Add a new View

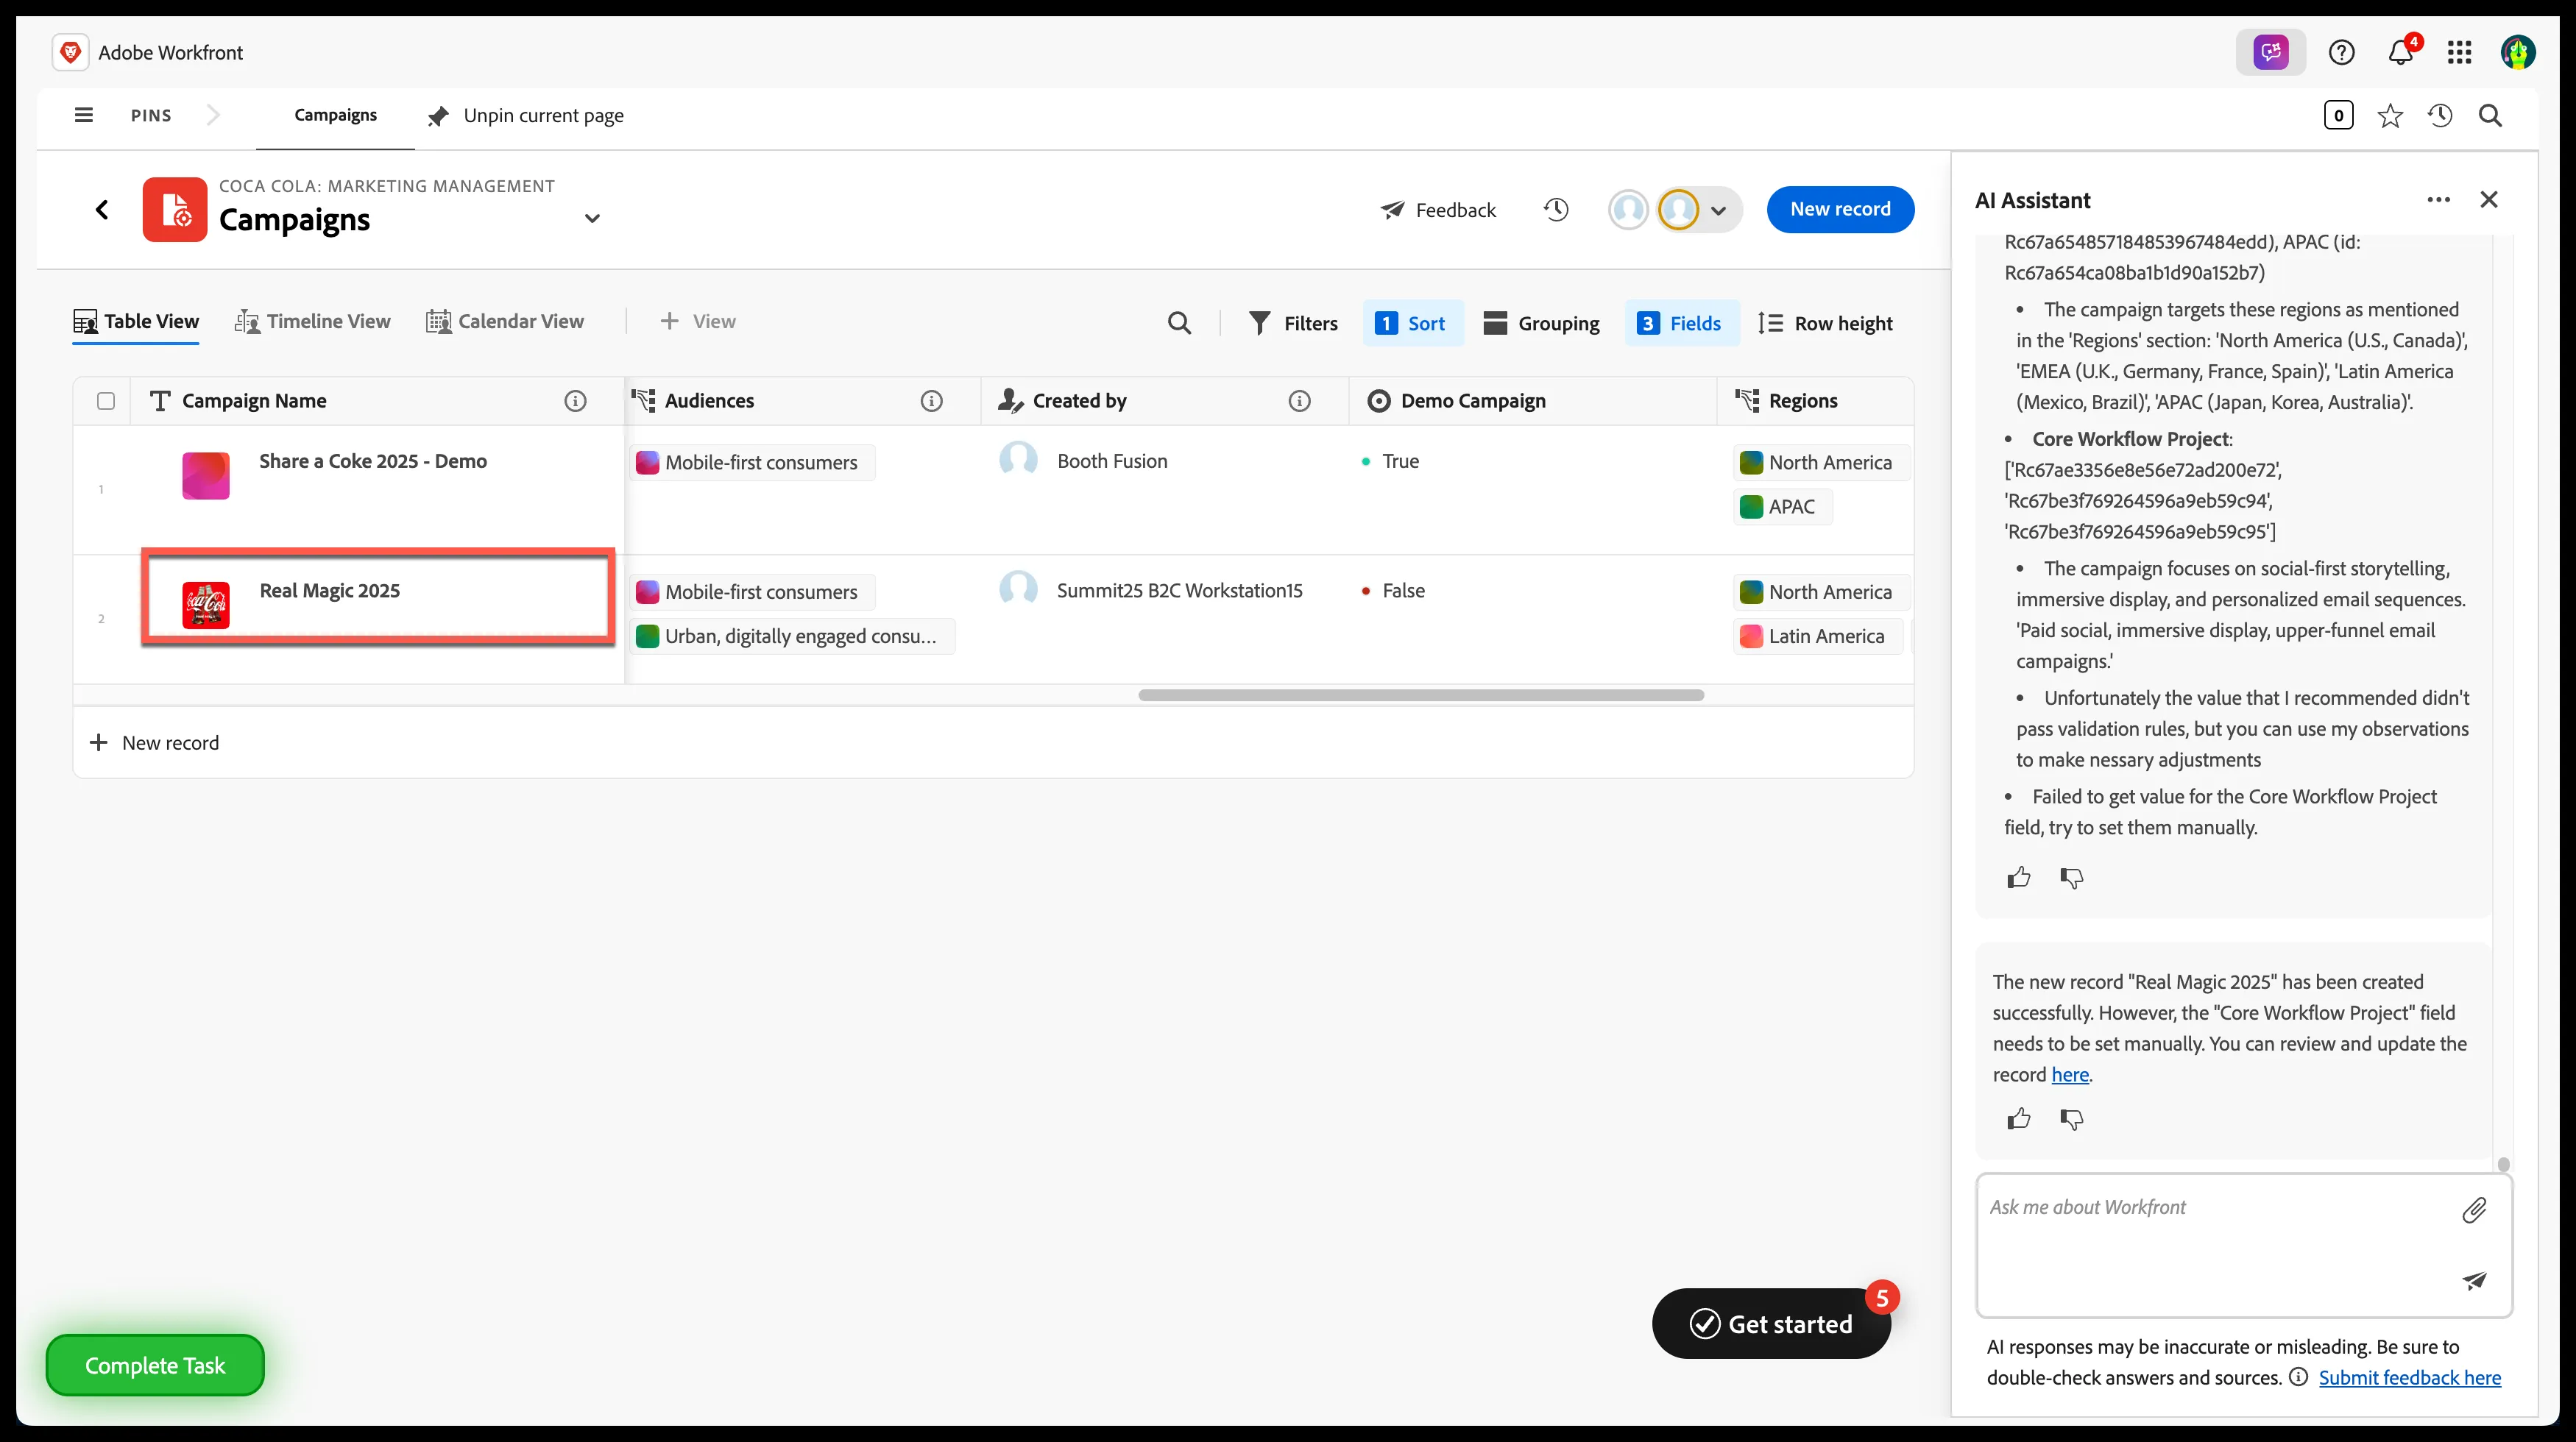[x=698, y=322]
